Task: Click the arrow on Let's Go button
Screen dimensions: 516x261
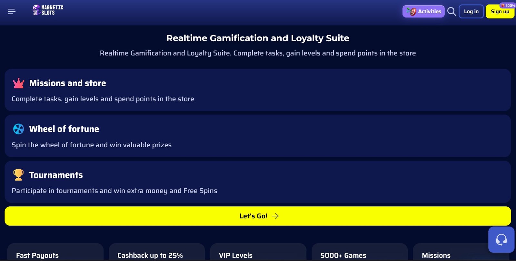Action: coord(275,216)
